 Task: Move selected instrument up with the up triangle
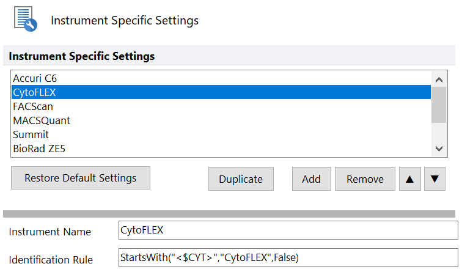tap(409, 179)
